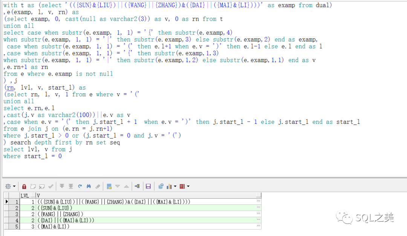407x236 pixels.
Task: Click 'from e join j on' line in the editor
Action: tap(58, 129)
